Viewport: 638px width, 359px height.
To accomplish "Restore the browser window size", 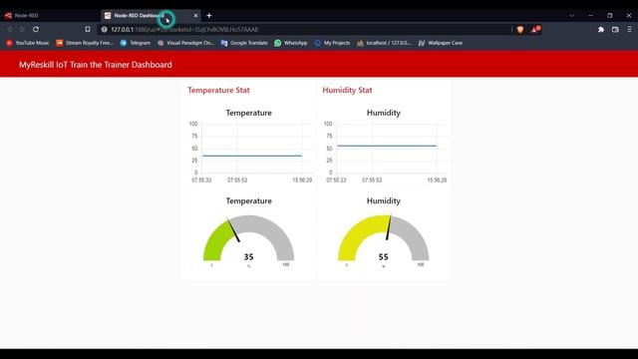I will click(x=609, y=16).
